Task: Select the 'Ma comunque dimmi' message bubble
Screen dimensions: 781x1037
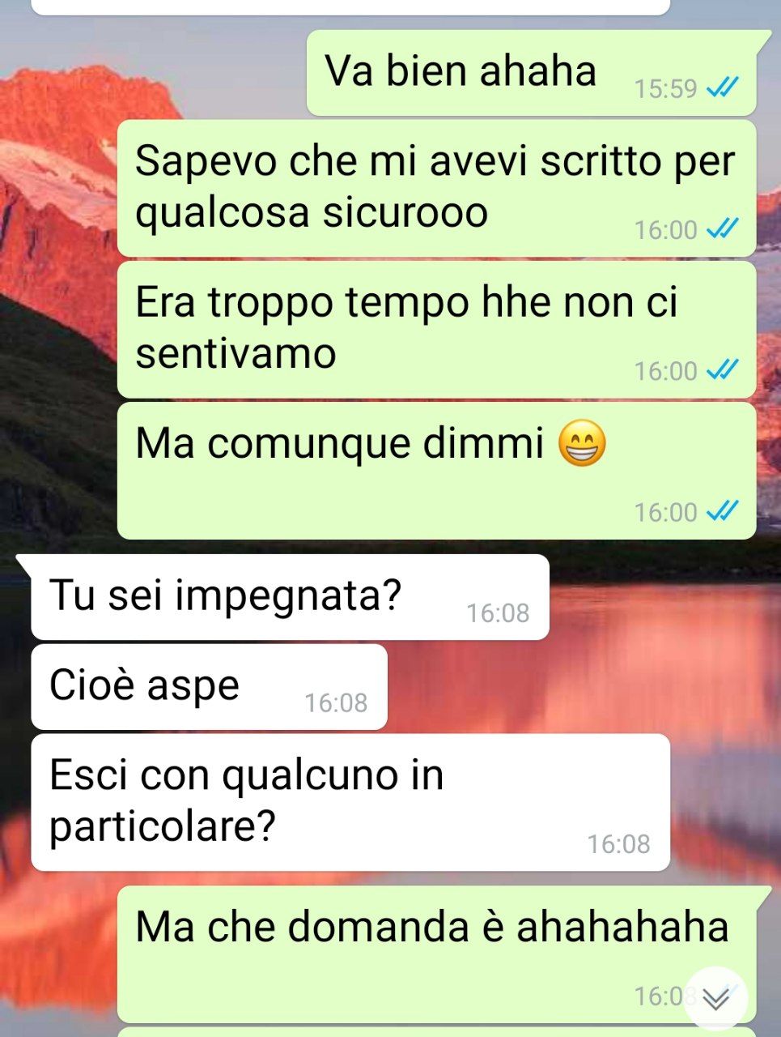Action: [x=437, y=471]
